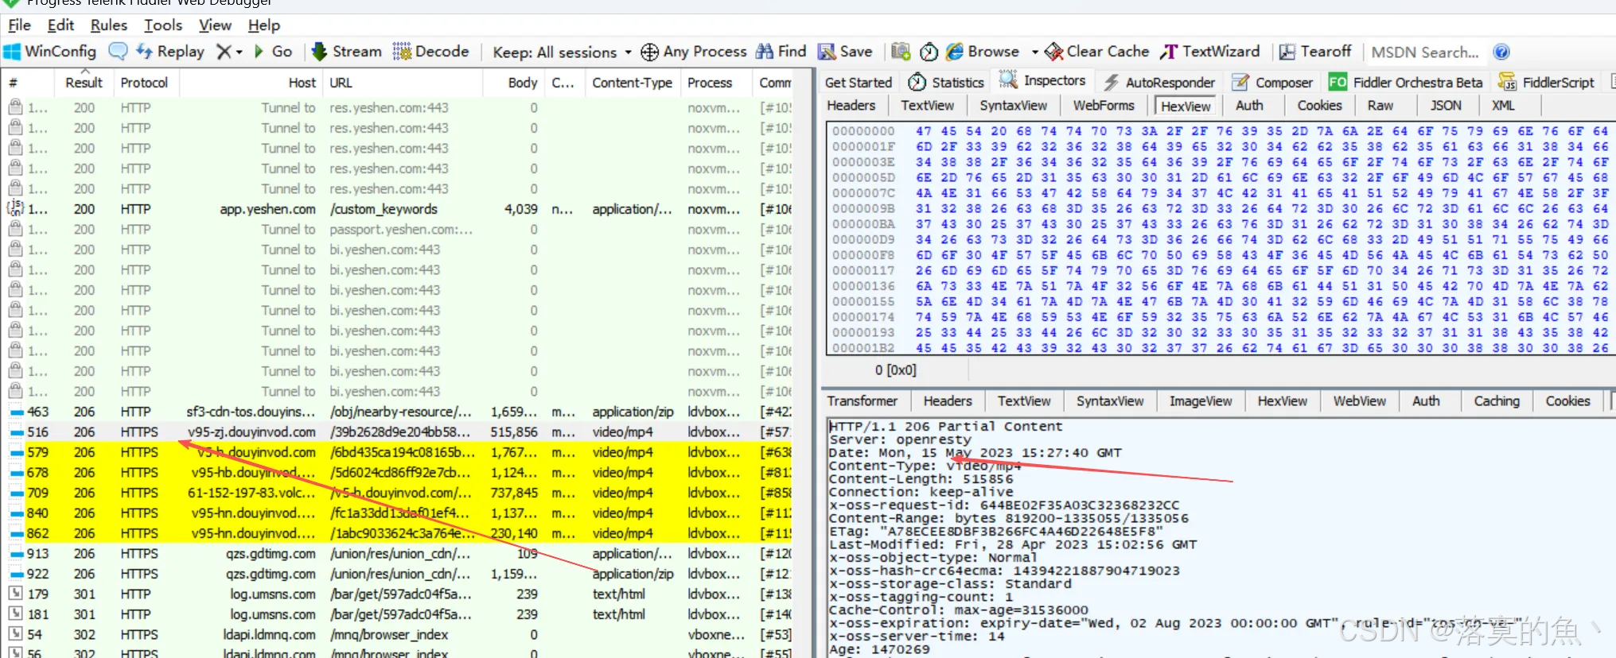The height and width of the screenshot is (658, 1616).
Task: Sort sessions by Host column header
Action: point(251,83)
